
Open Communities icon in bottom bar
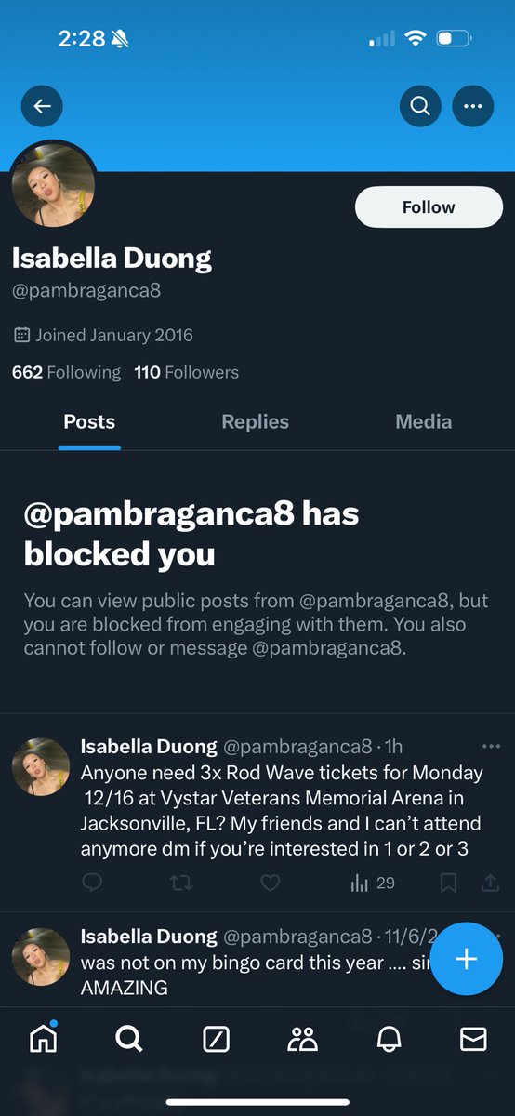[x=302, y=1040]
